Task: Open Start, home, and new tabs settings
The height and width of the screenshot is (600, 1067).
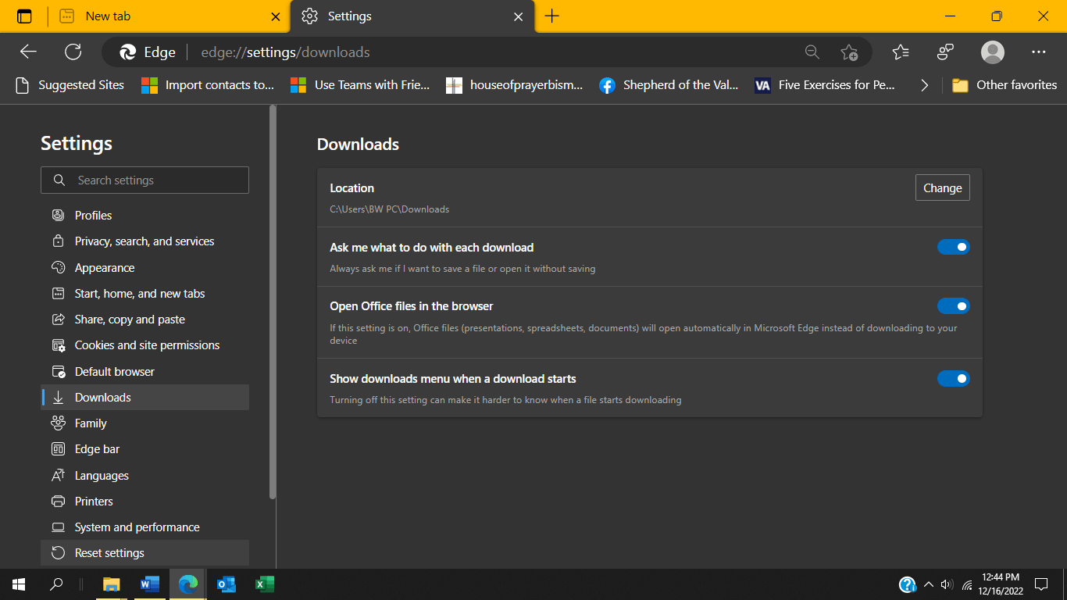Action: (x=145, y=293)
